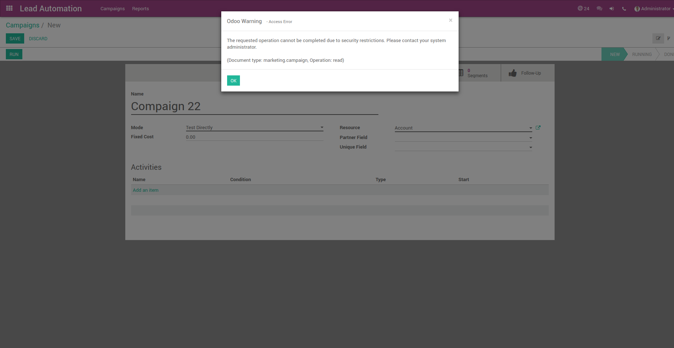Click OK in the Access Error dialog
Viewport: 674px width, 348px height.
click(x=233, y=81)
